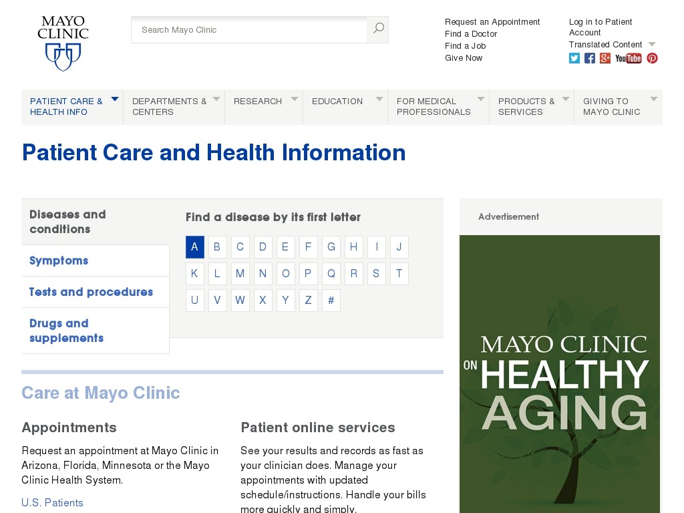Click the Pinterest icon

(652, 58)
